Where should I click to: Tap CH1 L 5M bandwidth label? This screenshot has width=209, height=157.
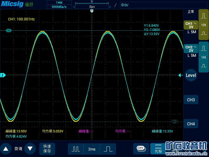point(192,32)
